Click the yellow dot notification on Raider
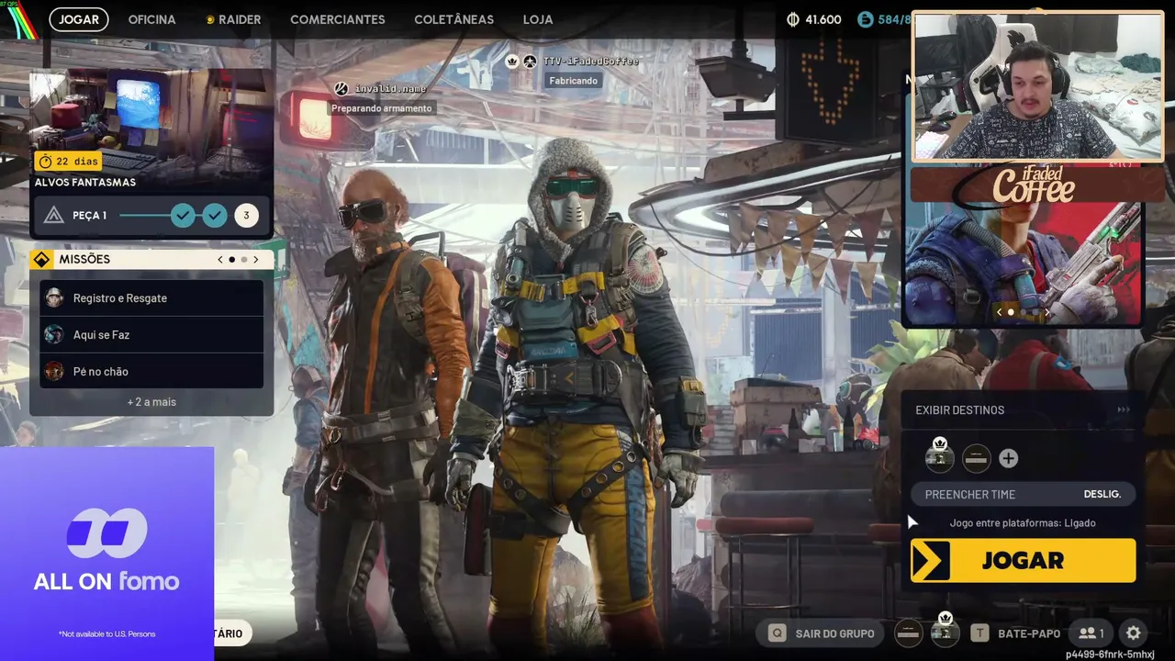The image size is (1175, 661). pyautogui.click(x=210, y=19)
